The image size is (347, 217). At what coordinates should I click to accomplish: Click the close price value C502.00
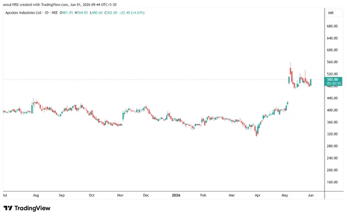(111, 13)
